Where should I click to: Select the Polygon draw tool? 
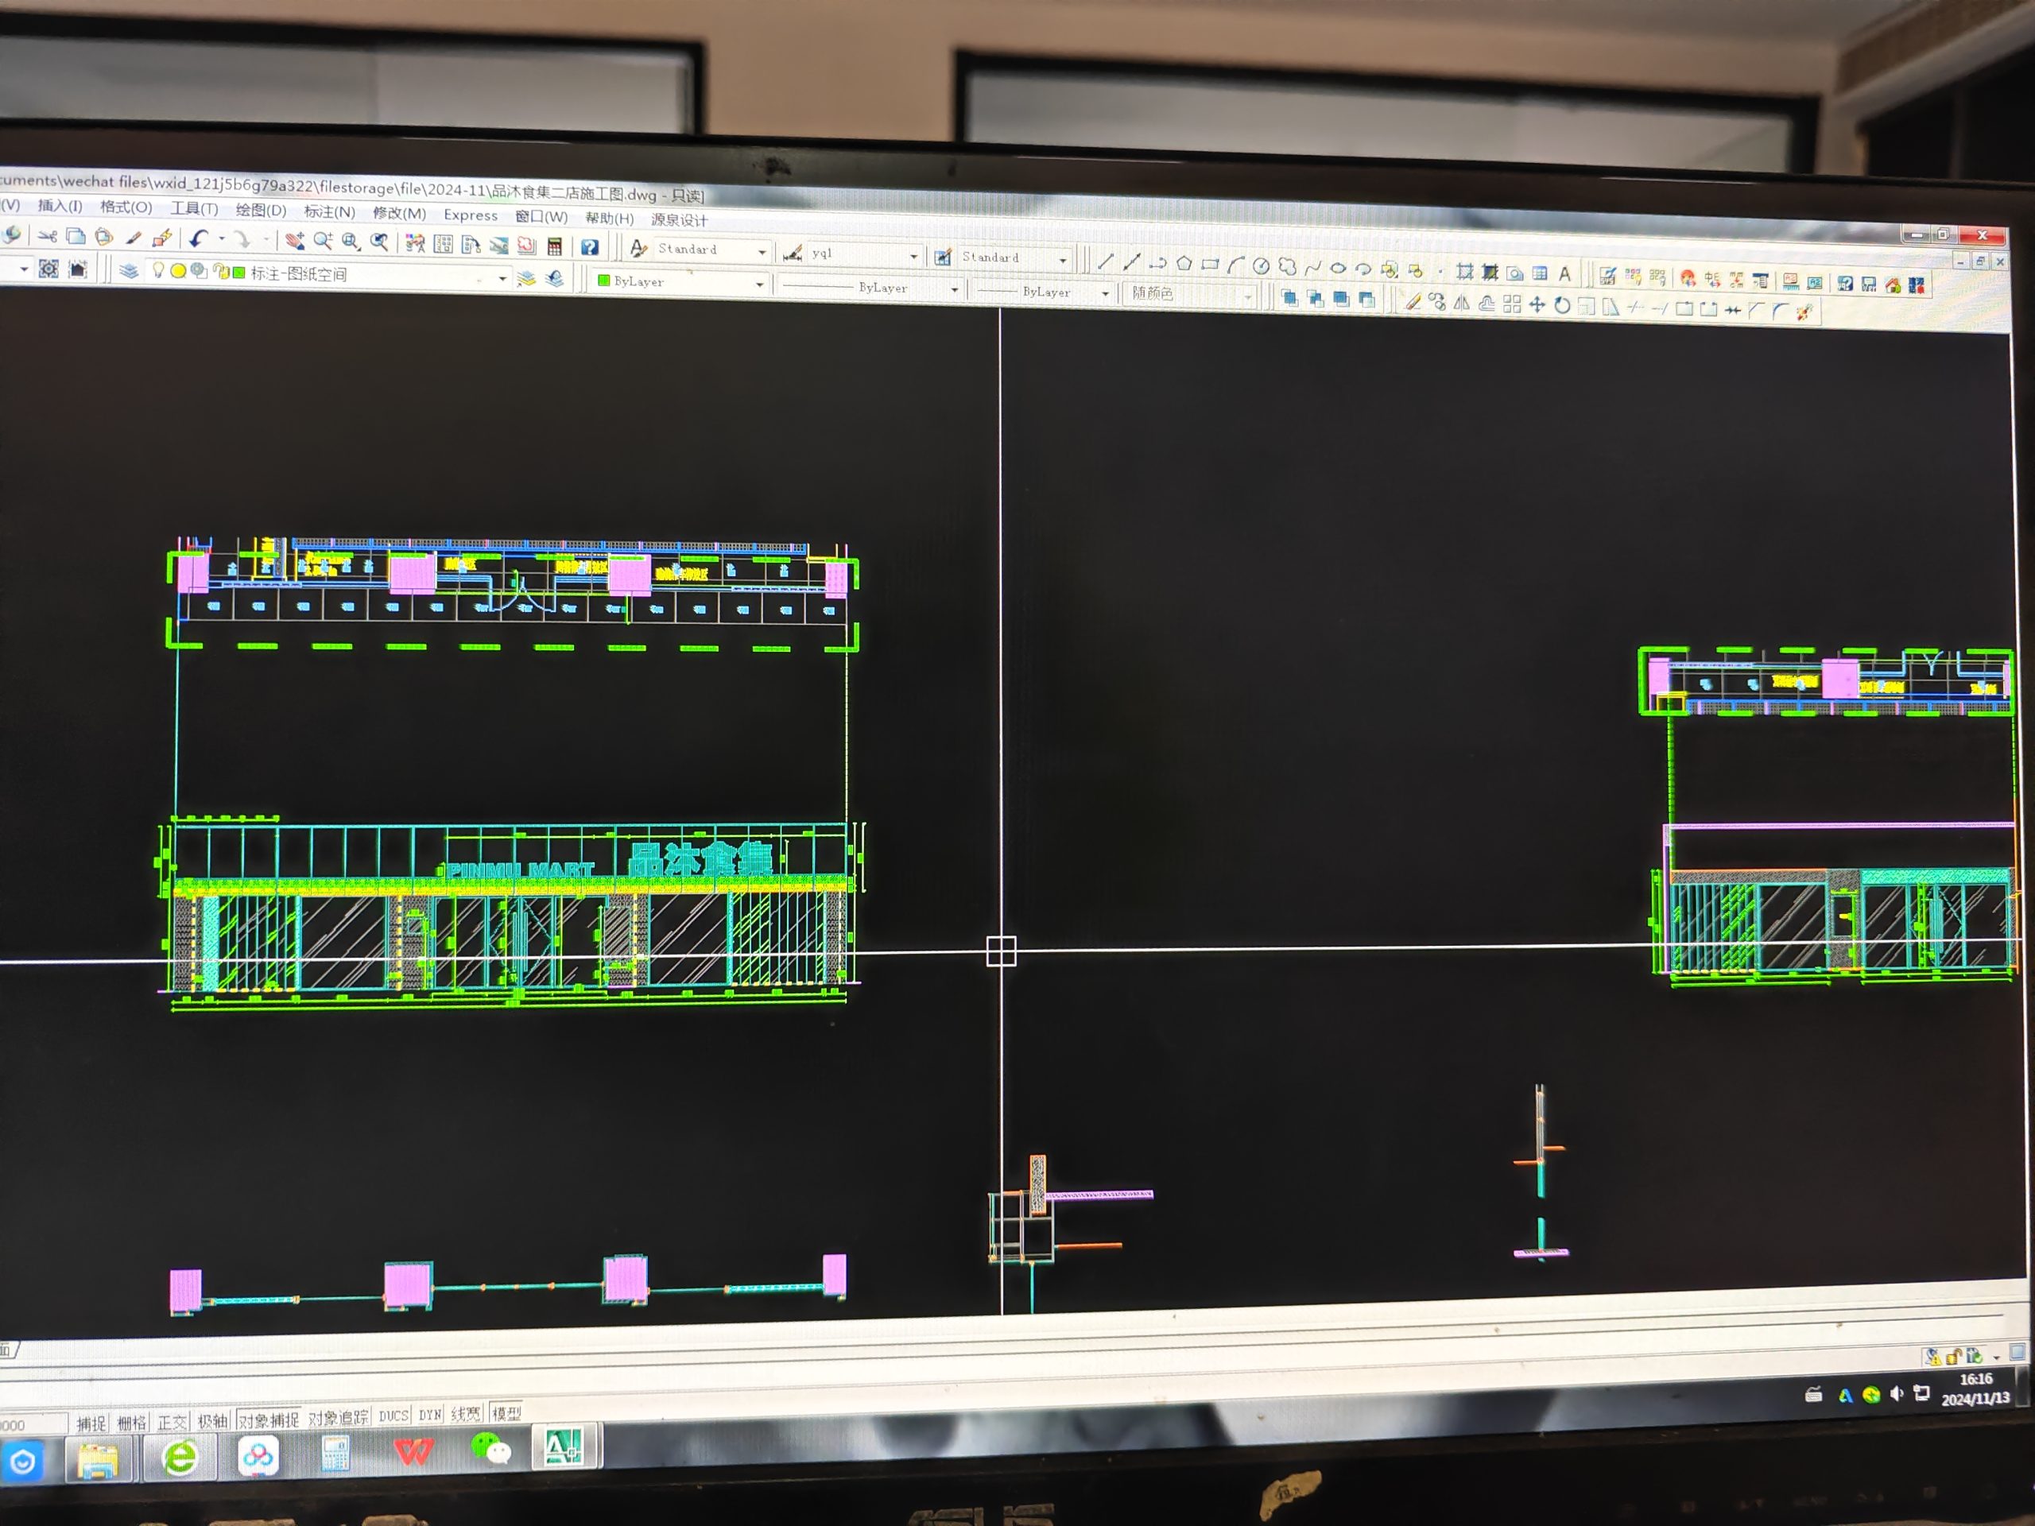(x=1184, y=263)
